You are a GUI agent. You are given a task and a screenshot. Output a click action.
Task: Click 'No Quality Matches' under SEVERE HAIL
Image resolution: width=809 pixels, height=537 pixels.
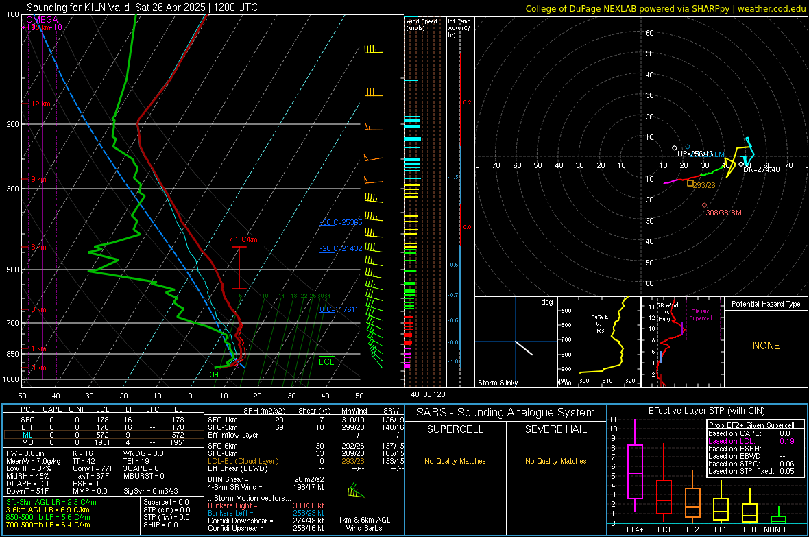coord(555,461)
